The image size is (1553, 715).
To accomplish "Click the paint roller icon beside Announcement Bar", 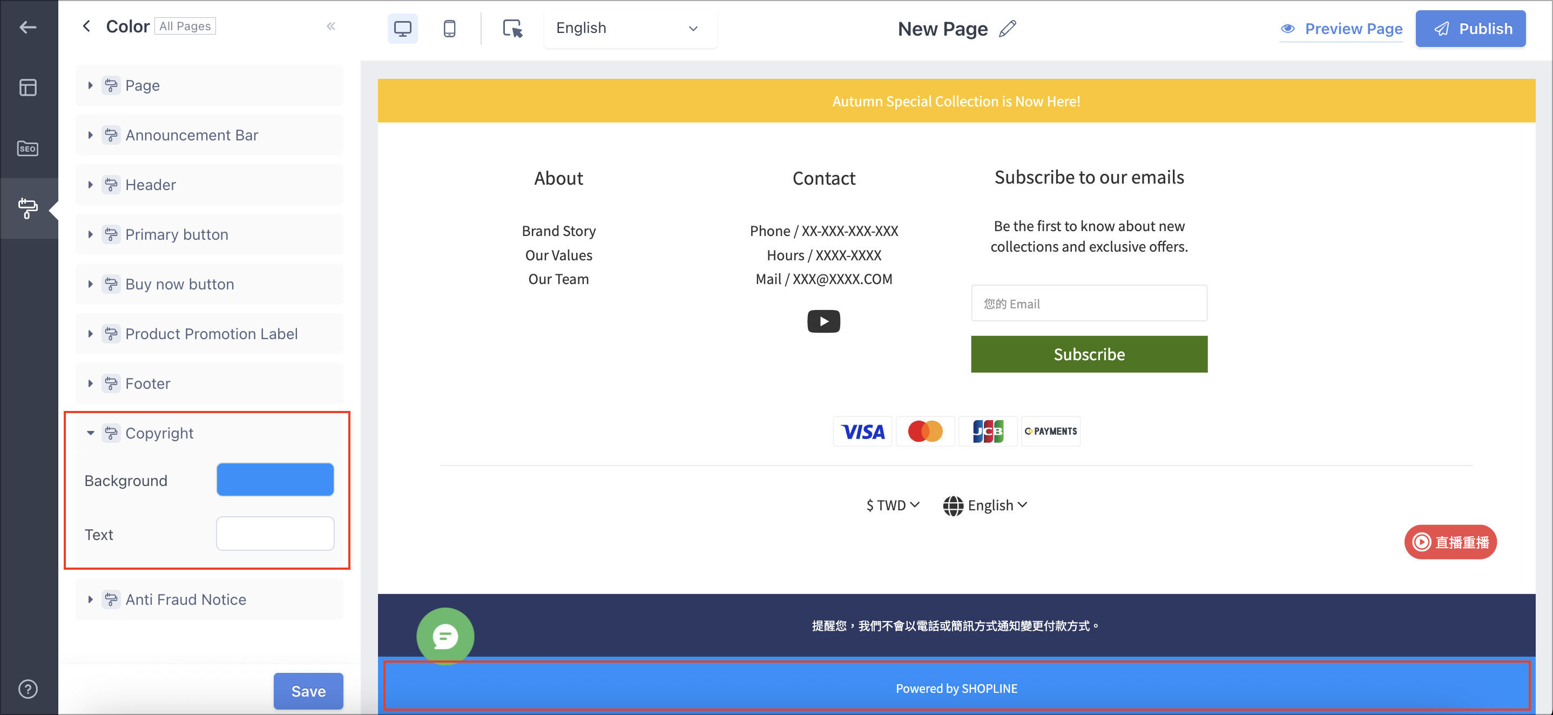I will coord(111,135).
